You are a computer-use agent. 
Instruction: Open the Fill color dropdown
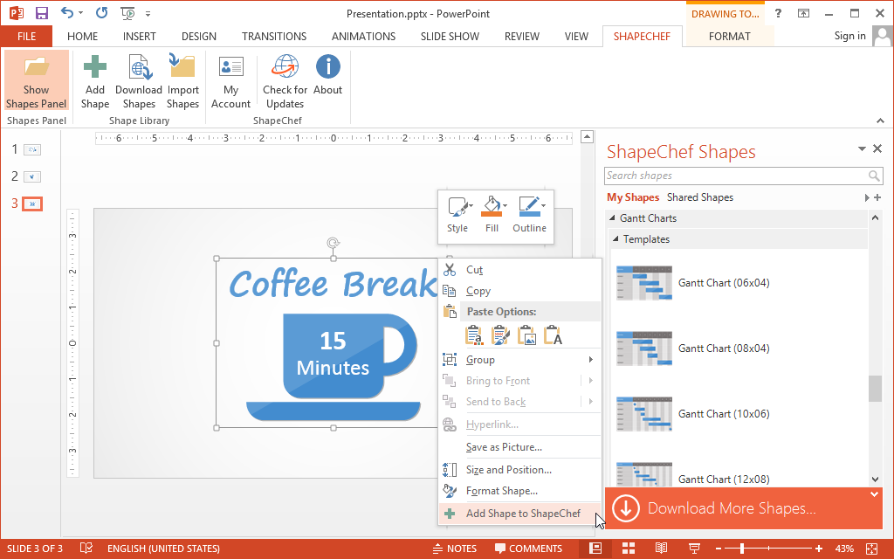[492, 214]
